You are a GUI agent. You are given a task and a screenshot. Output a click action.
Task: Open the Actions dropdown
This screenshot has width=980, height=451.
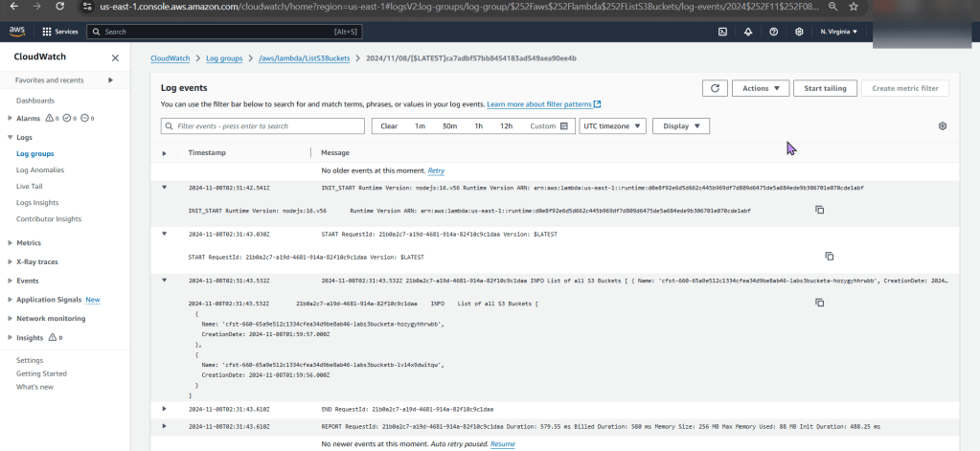(761, 88)
